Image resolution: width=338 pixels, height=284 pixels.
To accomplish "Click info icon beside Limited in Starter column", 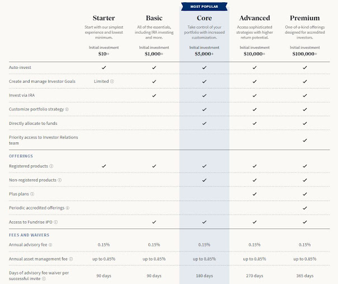I will pyautogui.click(x=112, y=81).
